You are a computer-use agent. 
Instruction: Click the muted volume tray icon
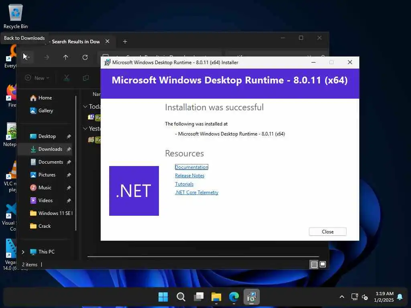coord(365,297)
